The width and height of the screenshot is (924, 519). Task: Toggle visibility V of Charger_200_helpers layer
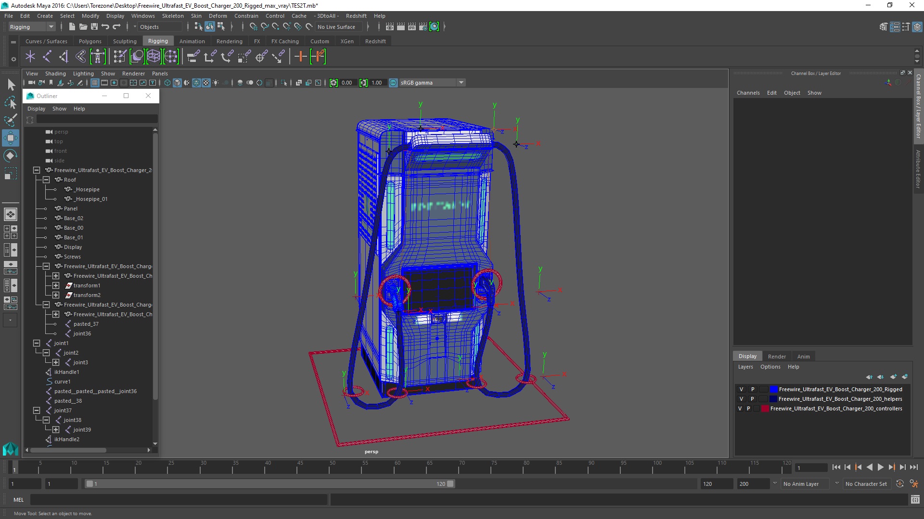pyautogui.click(x=741, y=399)
